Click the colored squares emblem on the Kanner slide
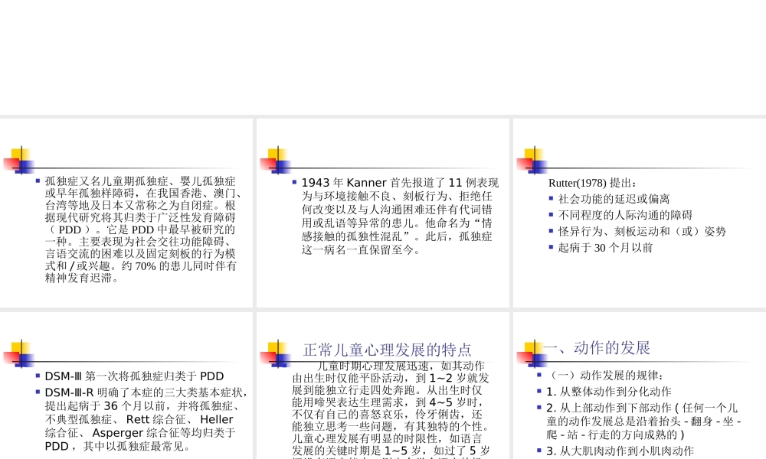Image resolution: width=766 pixels, height=459 pixels. click(x=277, y=159)
